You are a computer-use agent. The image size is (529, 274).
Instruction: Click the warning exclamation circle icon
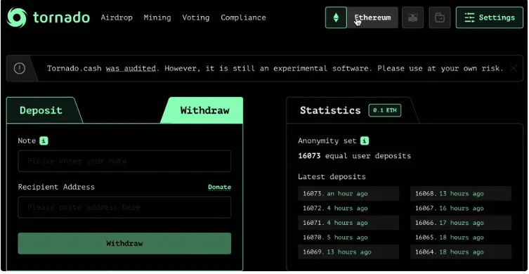click(20, 69)
